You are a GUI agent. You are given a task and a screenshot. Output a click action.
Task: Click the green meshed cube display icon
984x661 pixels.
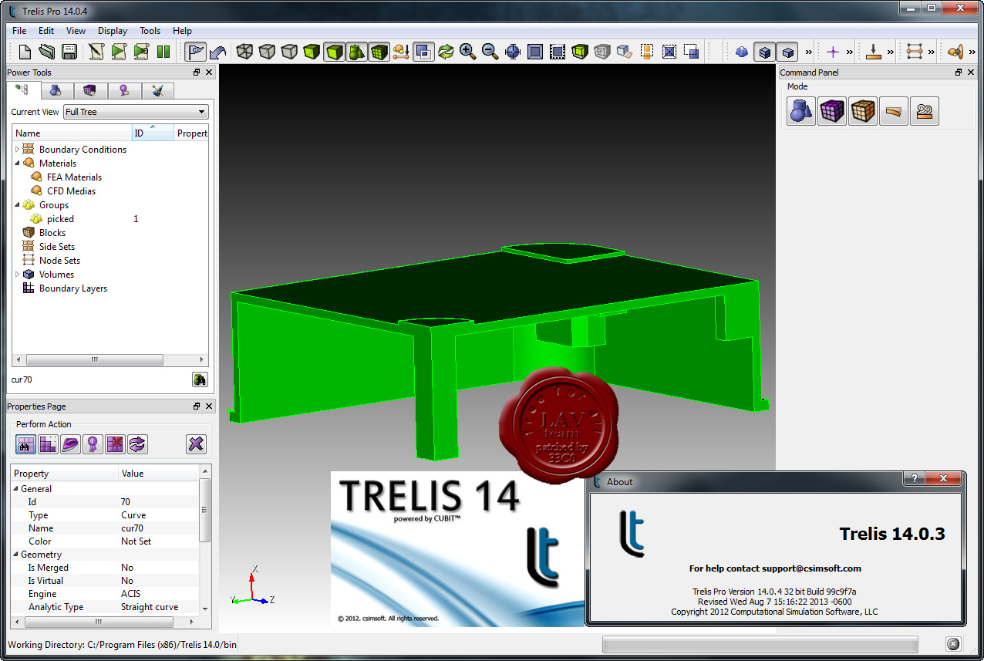pos(379,52)
